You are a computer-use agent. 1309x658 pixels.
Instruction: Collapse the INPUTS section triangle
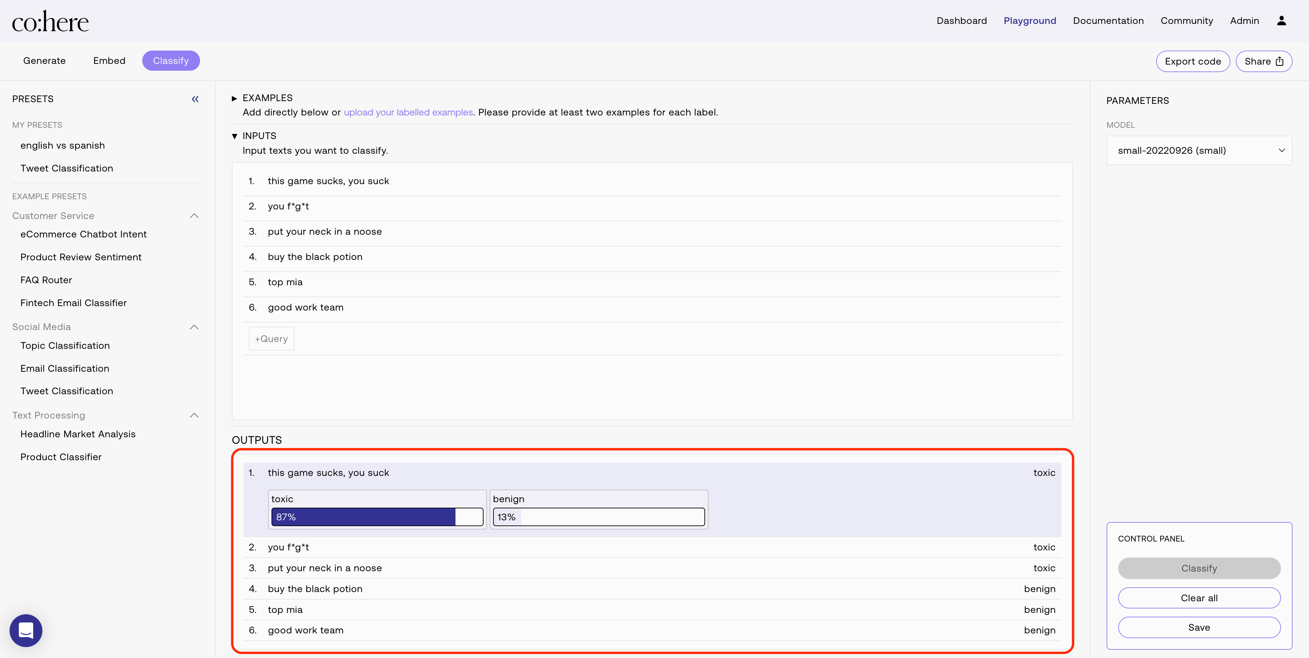pos(234,136)
